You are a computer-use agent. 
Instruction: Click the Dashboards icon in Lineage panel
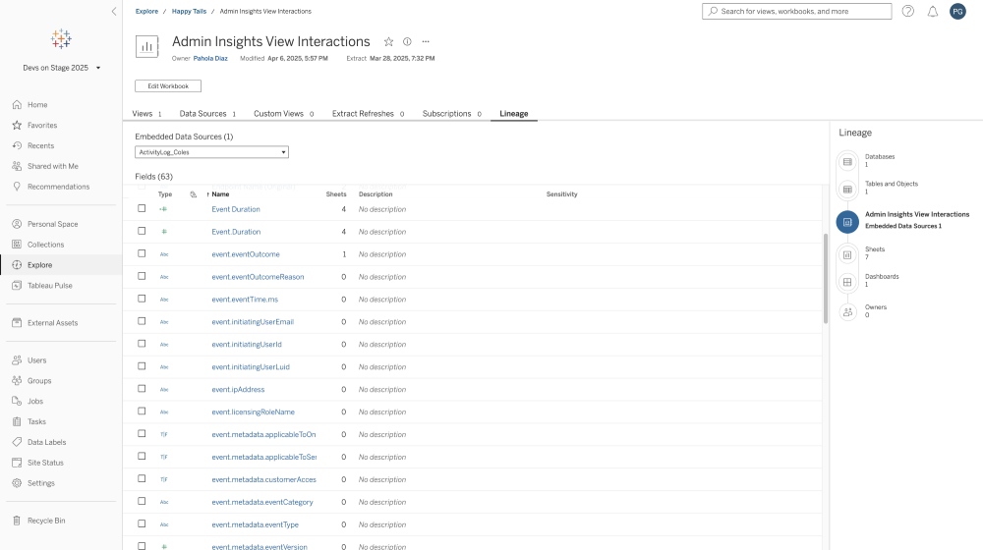[847, 282]
